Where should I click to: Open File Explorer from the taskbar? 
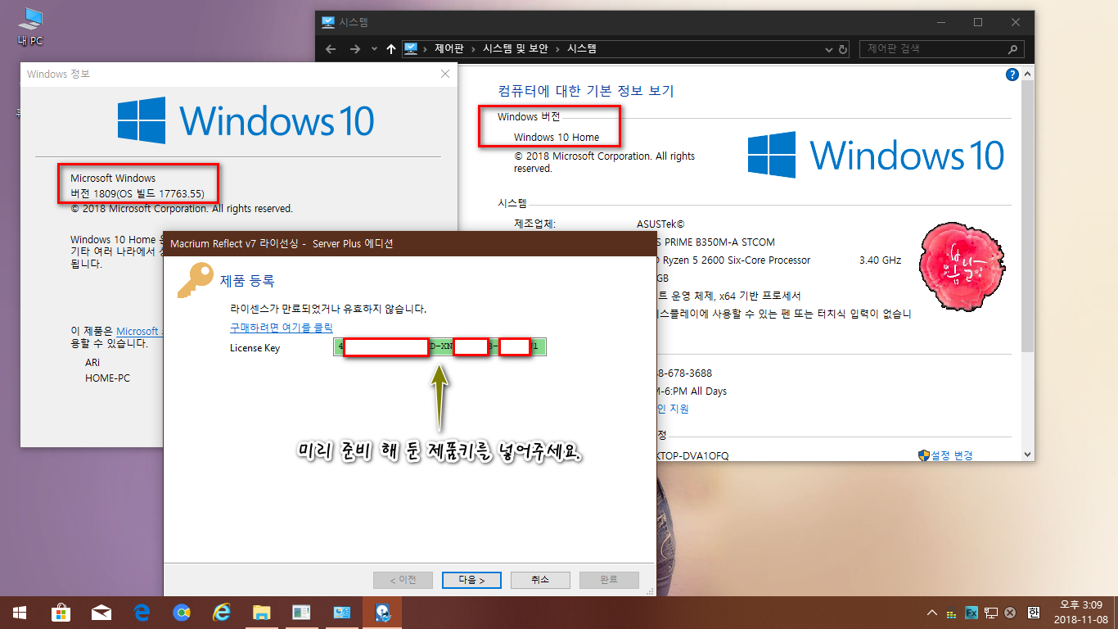click(x=262, y=613)
